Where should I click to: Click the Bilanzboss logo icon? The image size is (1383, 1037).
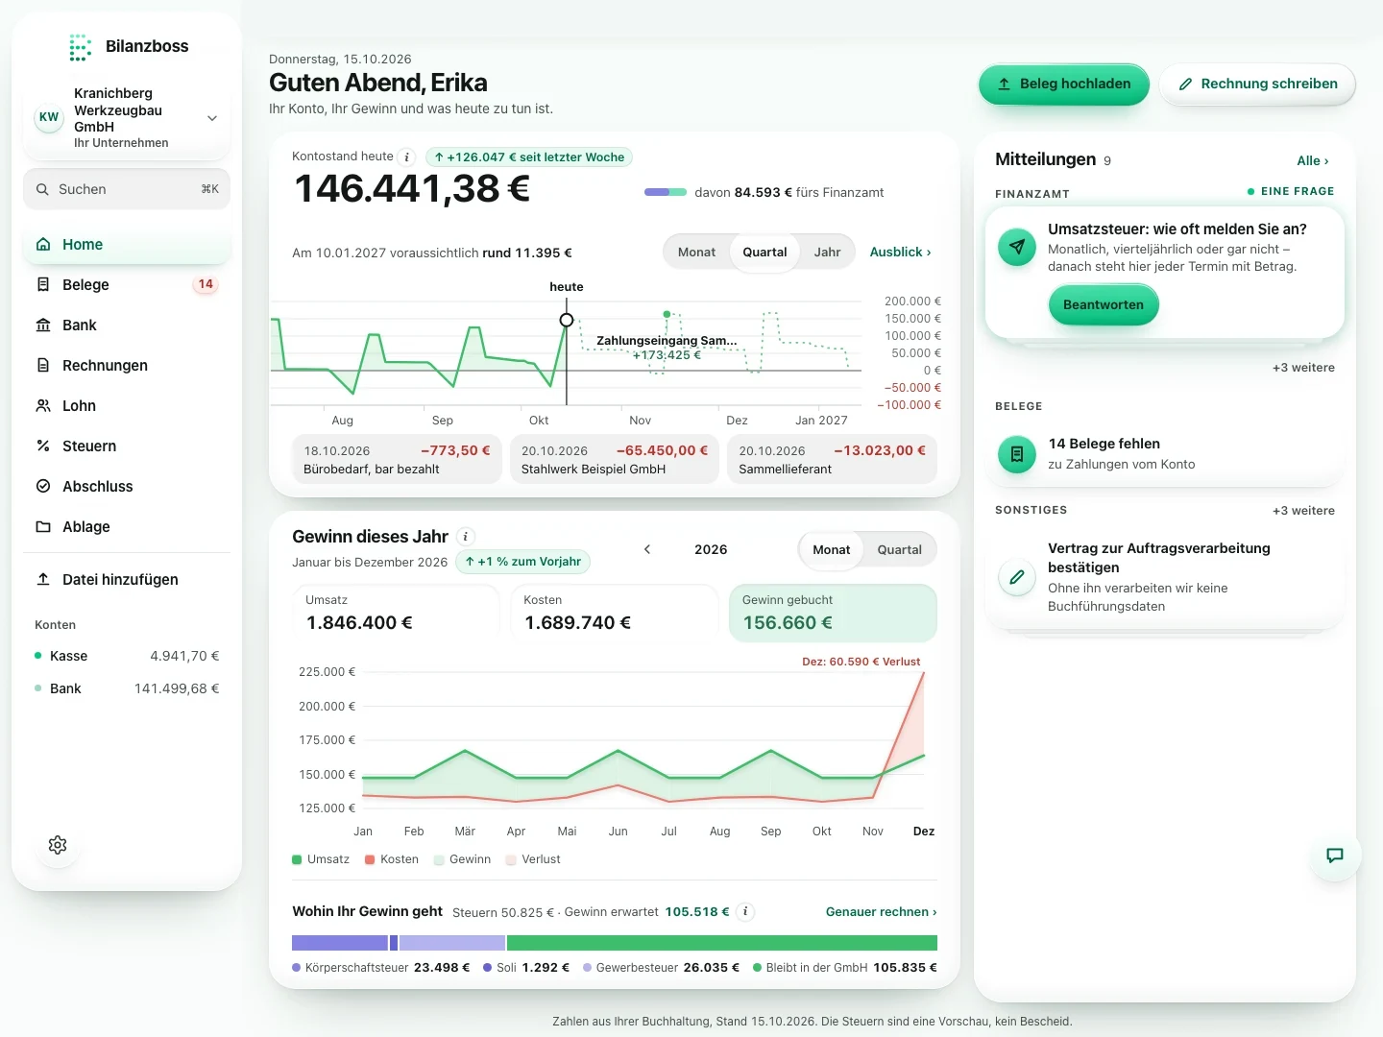click(x=80, y=47)
